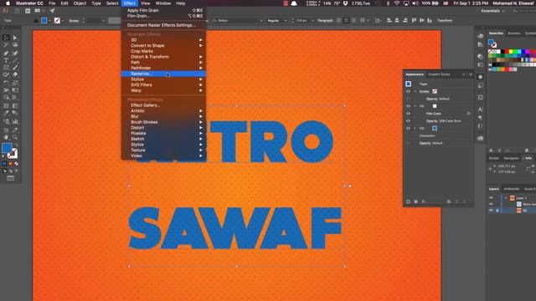The width and height of the screenshot is (536, 301).
Task: Select the Selection tool arrow
Action: click(x=6, y=38)
